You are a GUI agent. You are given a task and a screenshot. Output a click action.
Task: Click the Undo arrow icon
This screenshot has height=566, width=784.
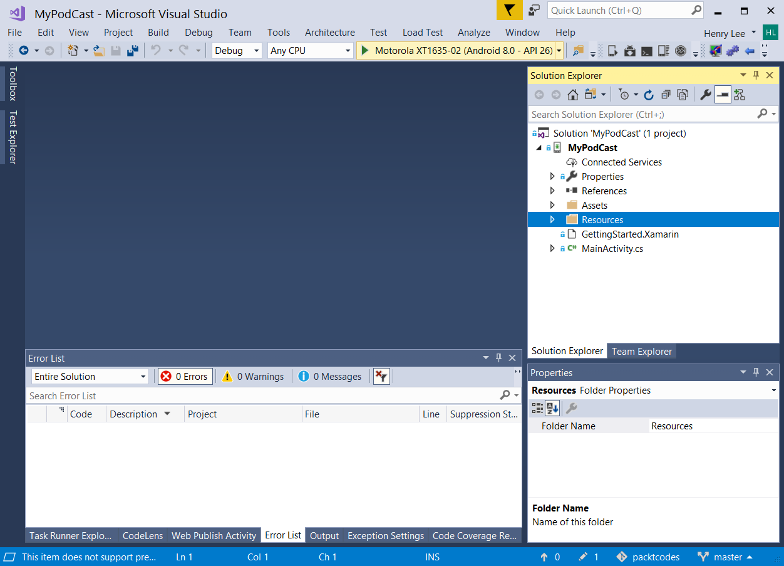coord(156,51)
